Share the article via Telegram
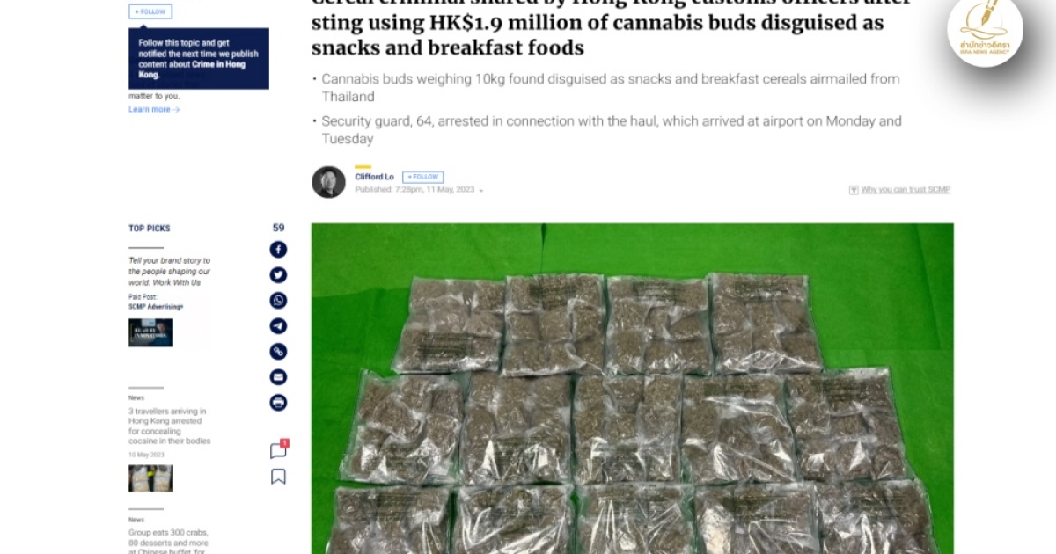Viewport: 1056px width, 554px height. point(278,326)
